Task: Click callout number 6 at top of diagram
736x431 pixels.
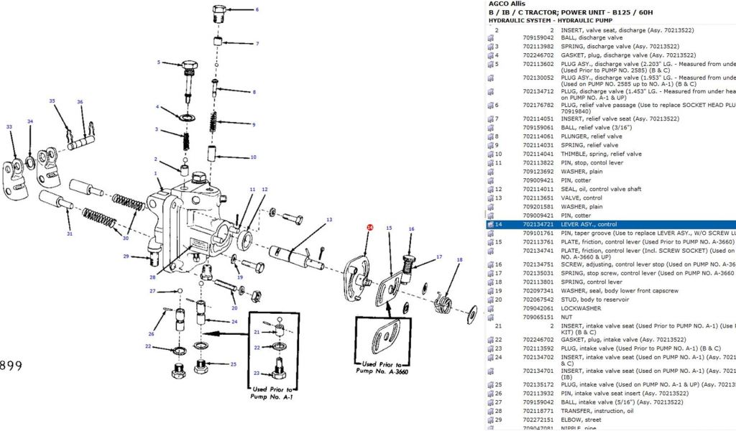Action: coord(257,10)
